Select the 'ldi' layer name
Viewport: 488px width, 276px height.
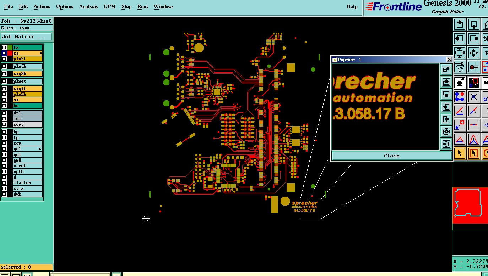[28, 119]
